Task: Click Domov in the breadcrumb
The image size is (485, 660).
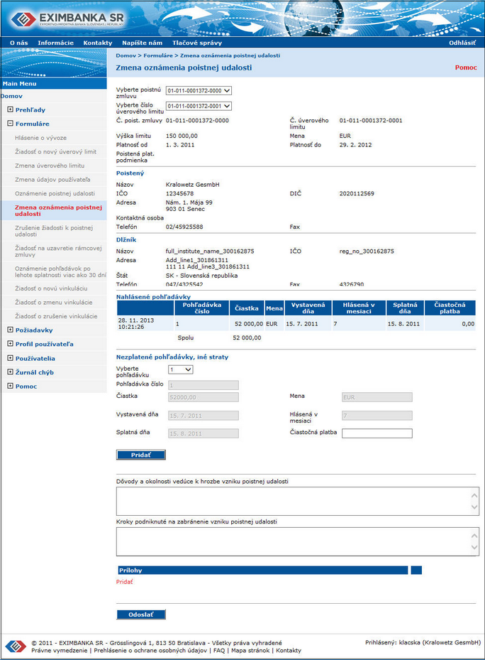Action: tap(126, 55)
